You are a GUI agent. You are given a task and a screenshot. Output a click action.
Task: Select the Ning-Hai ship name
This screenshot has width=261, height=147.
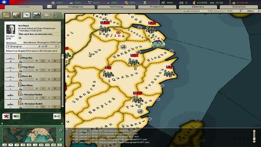(x=27, y=58)
